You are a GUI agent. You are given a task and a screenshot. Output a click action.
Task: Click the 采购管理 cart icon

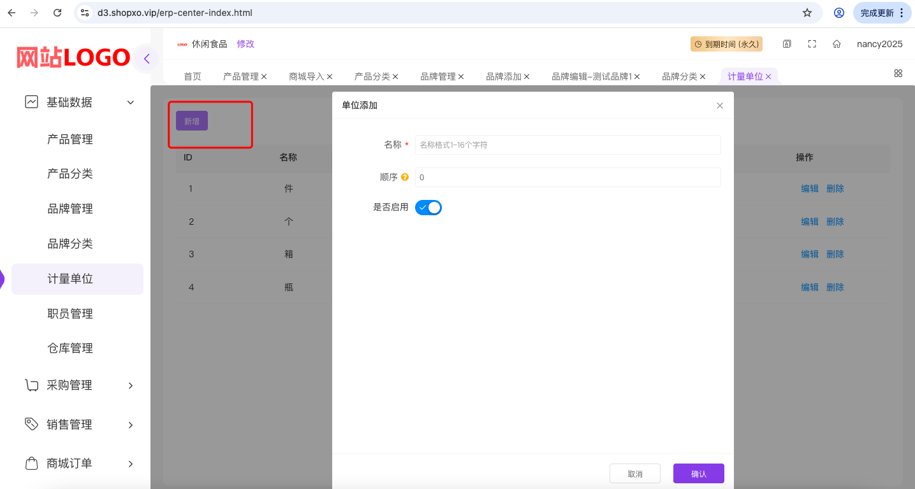31,385
